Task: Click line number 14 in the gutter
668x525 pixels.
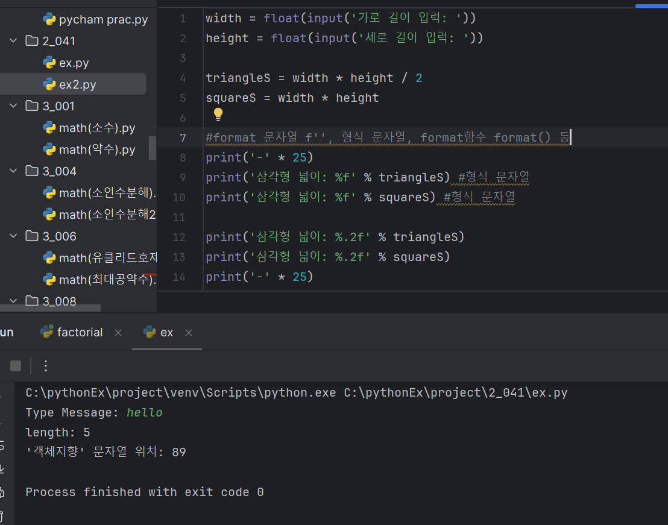Action: click(x=179, y=277)
